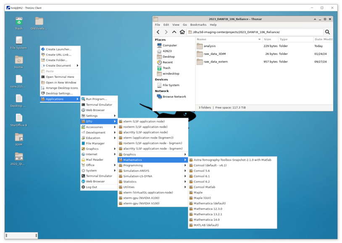Open the Thunar Go menu
The height and width of the screenshot is (243, 342).
185,25
